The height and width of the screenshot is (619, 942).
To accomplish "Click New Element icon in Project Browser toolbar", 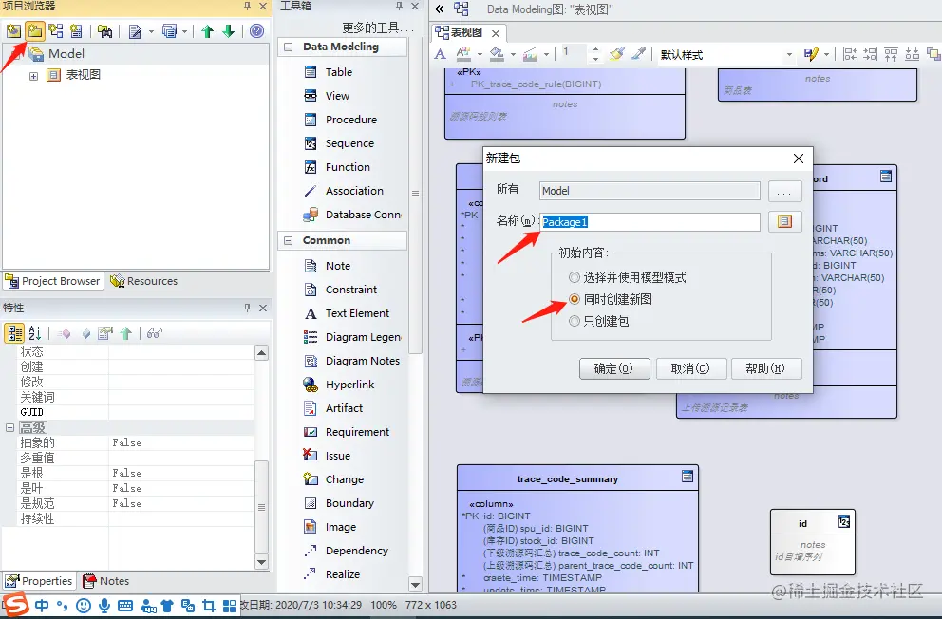I will [76, 30].
